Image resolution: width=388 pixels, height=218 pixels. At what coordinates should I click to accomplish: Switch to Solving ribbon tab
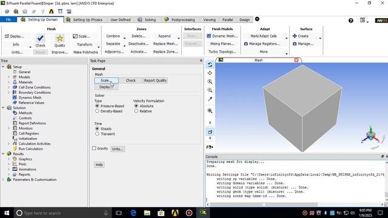pos(147,20)
